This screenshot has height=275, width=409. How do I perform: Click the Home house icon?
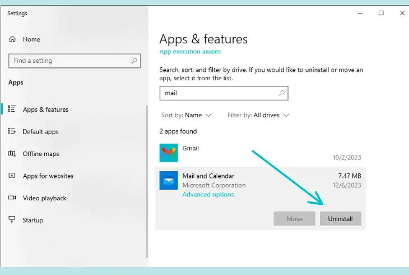pos(12,39)
